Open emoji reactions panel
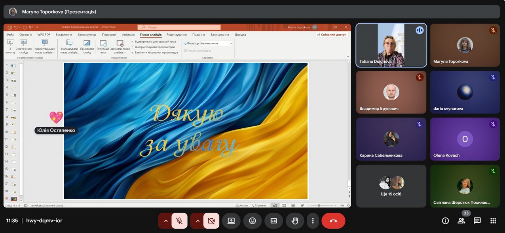This screenshot has height=233, width=505. pyautogui.click(x=252, y=221)
